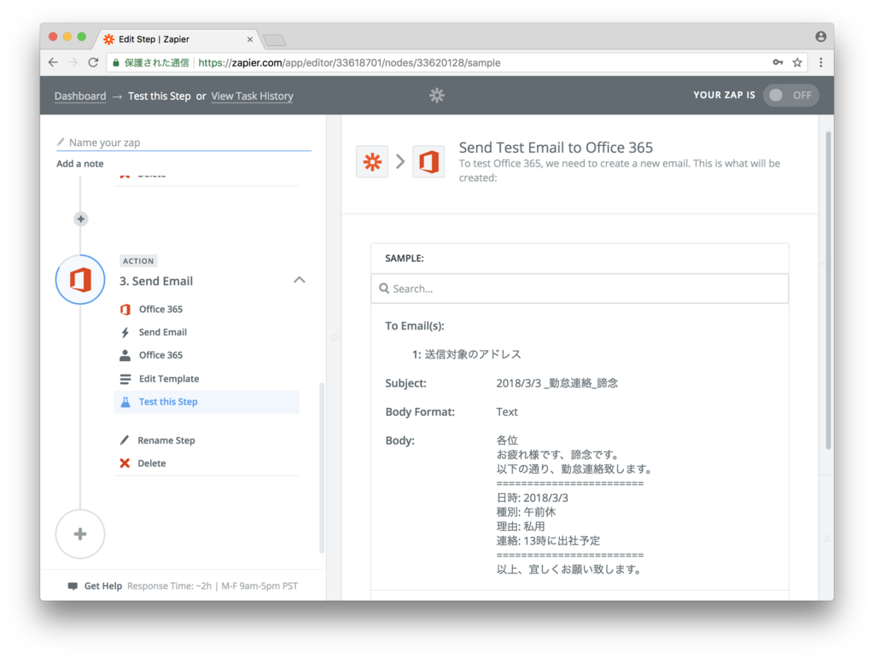Click the key password icon in address bar
Screen dimensions: 874x658
click(x=778, y=62)
